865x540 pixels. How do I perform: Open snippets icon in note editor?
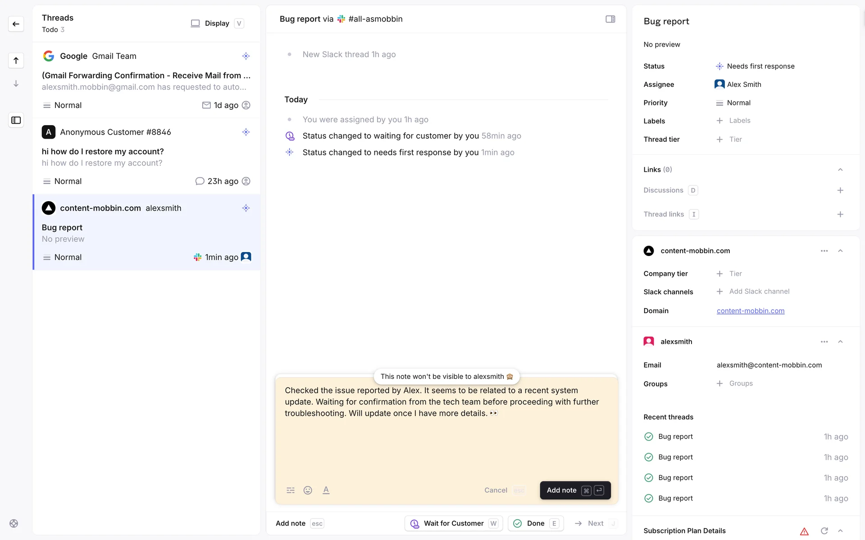click(291, 490)
